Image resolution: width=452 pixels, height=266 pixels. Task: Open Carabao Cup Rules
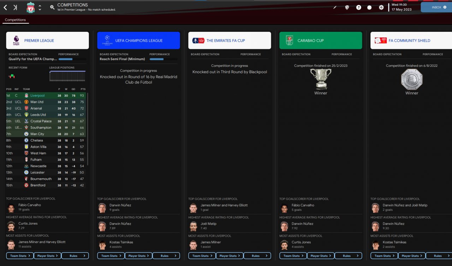click(x=348, y=256)
